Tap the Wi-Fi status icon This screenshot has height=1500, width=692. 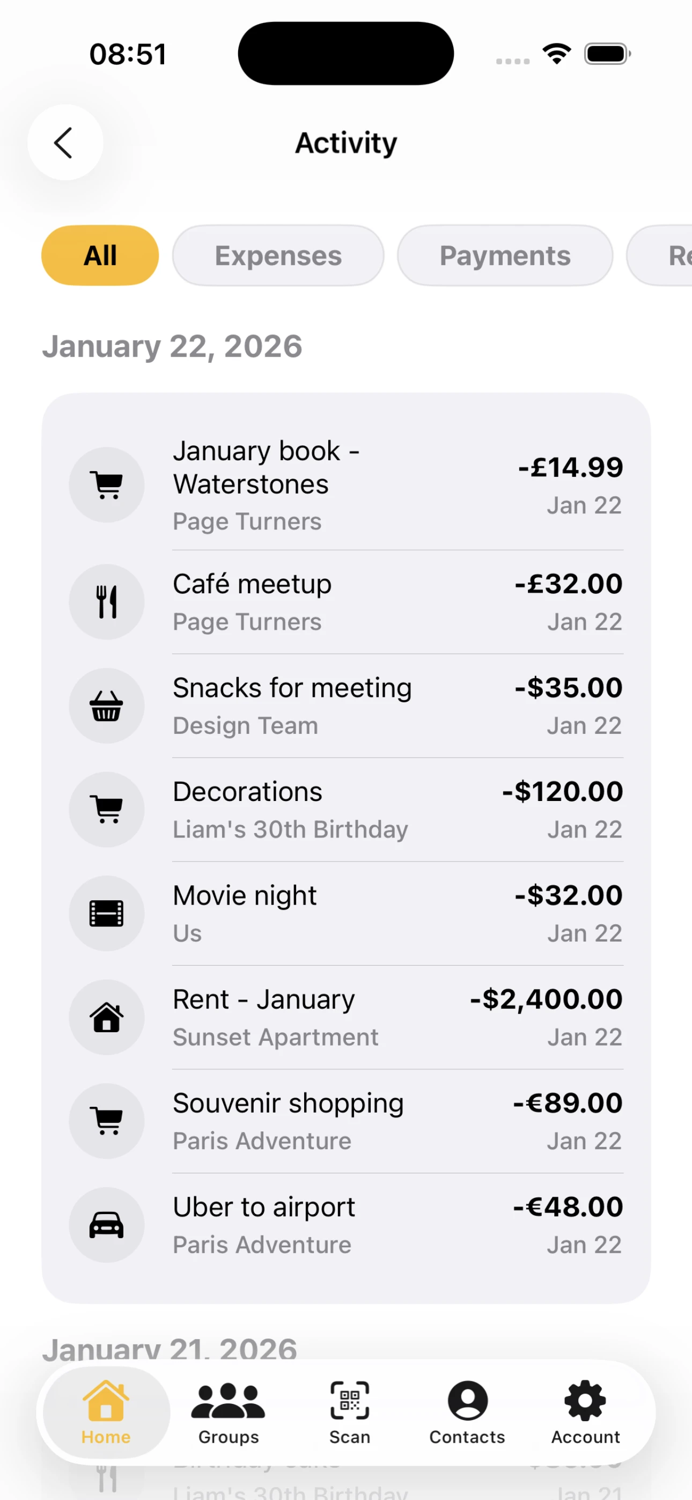click(556, 54)
